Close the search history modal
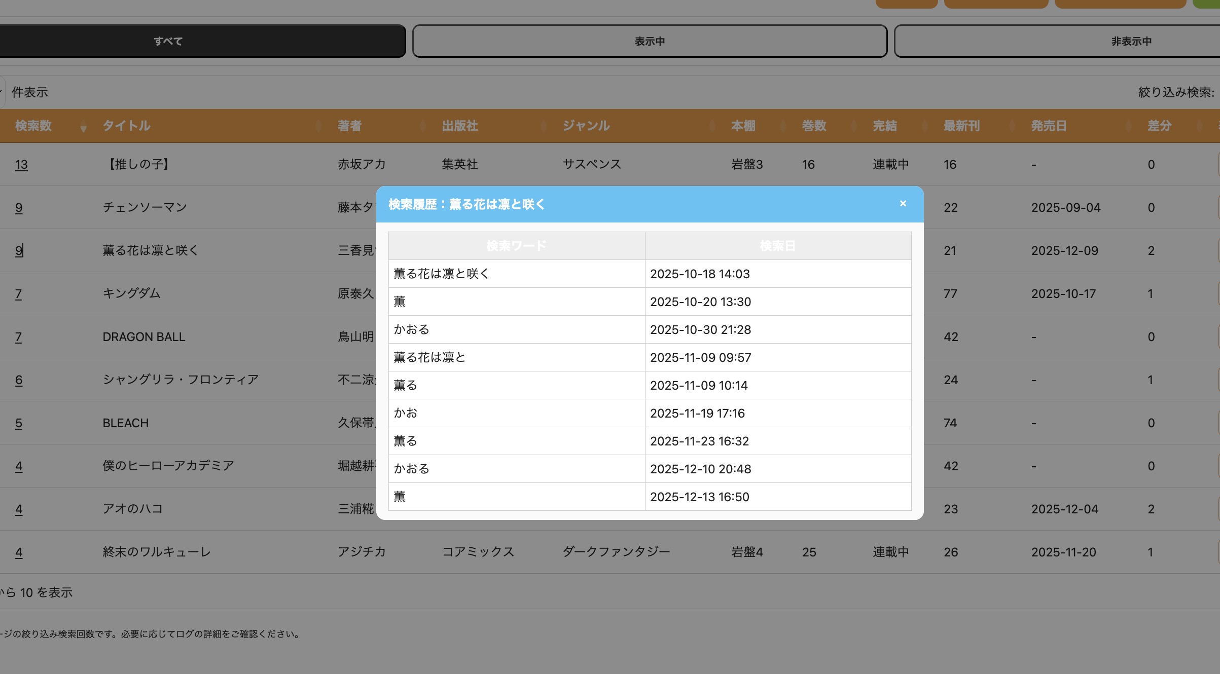Screen dimensions: 1220x674 point(903,204)
